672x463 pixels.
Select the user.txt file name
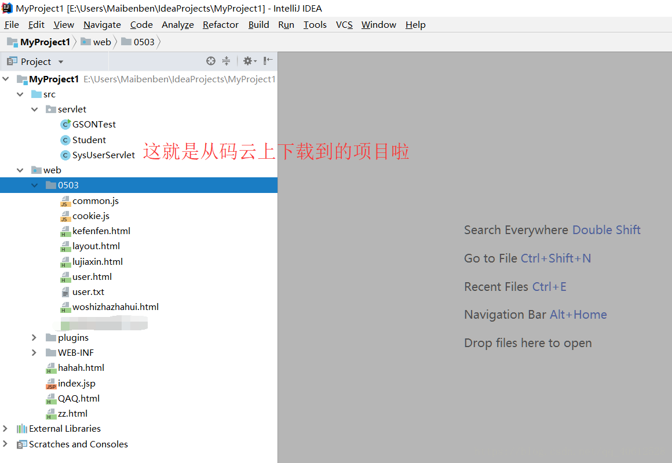point(88,293)
